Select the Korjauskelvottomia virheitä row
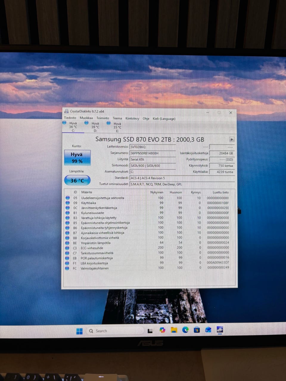 (149, 238)
